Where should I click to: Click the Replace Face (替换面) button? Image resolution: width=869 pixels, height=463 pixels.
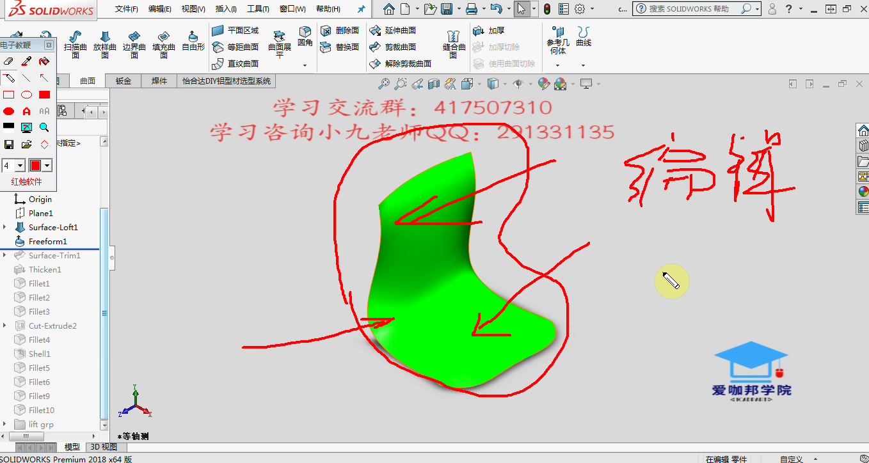[340, 47]
